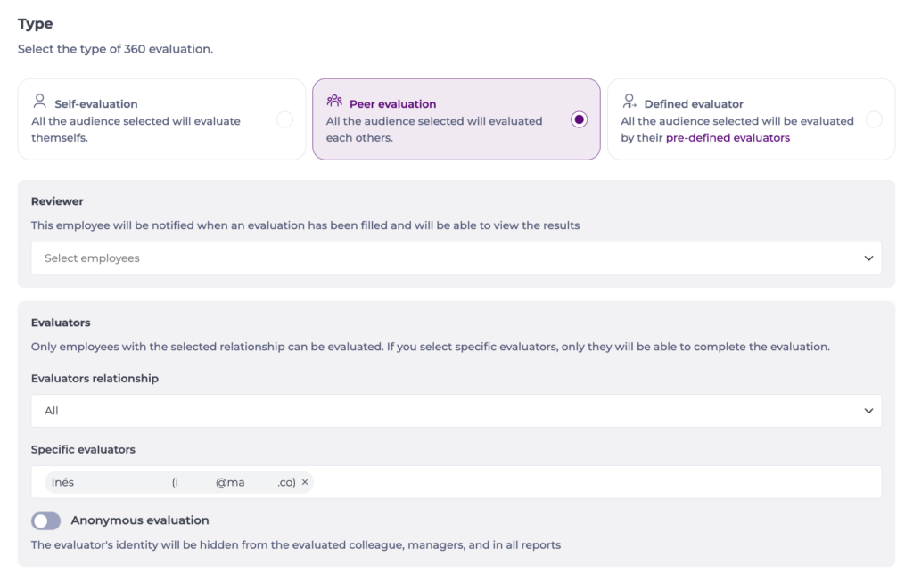
Task: Open the Evaluators relationship 'All' dropdown
Action: 446,411
